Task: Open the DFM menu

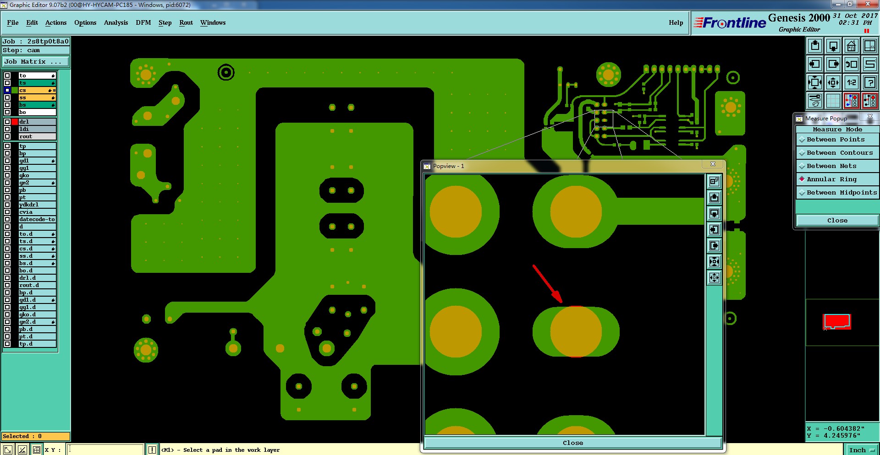Action: (x=143, y=22)
